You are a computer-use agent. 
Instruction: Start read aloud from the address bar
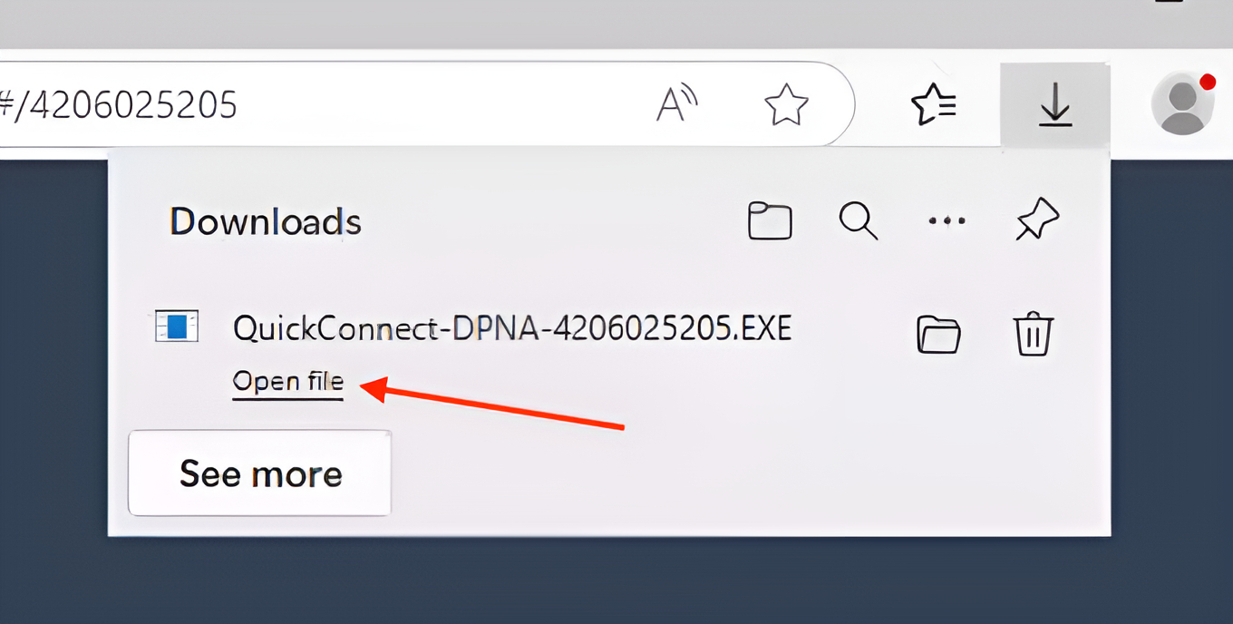tap(678, 103)
